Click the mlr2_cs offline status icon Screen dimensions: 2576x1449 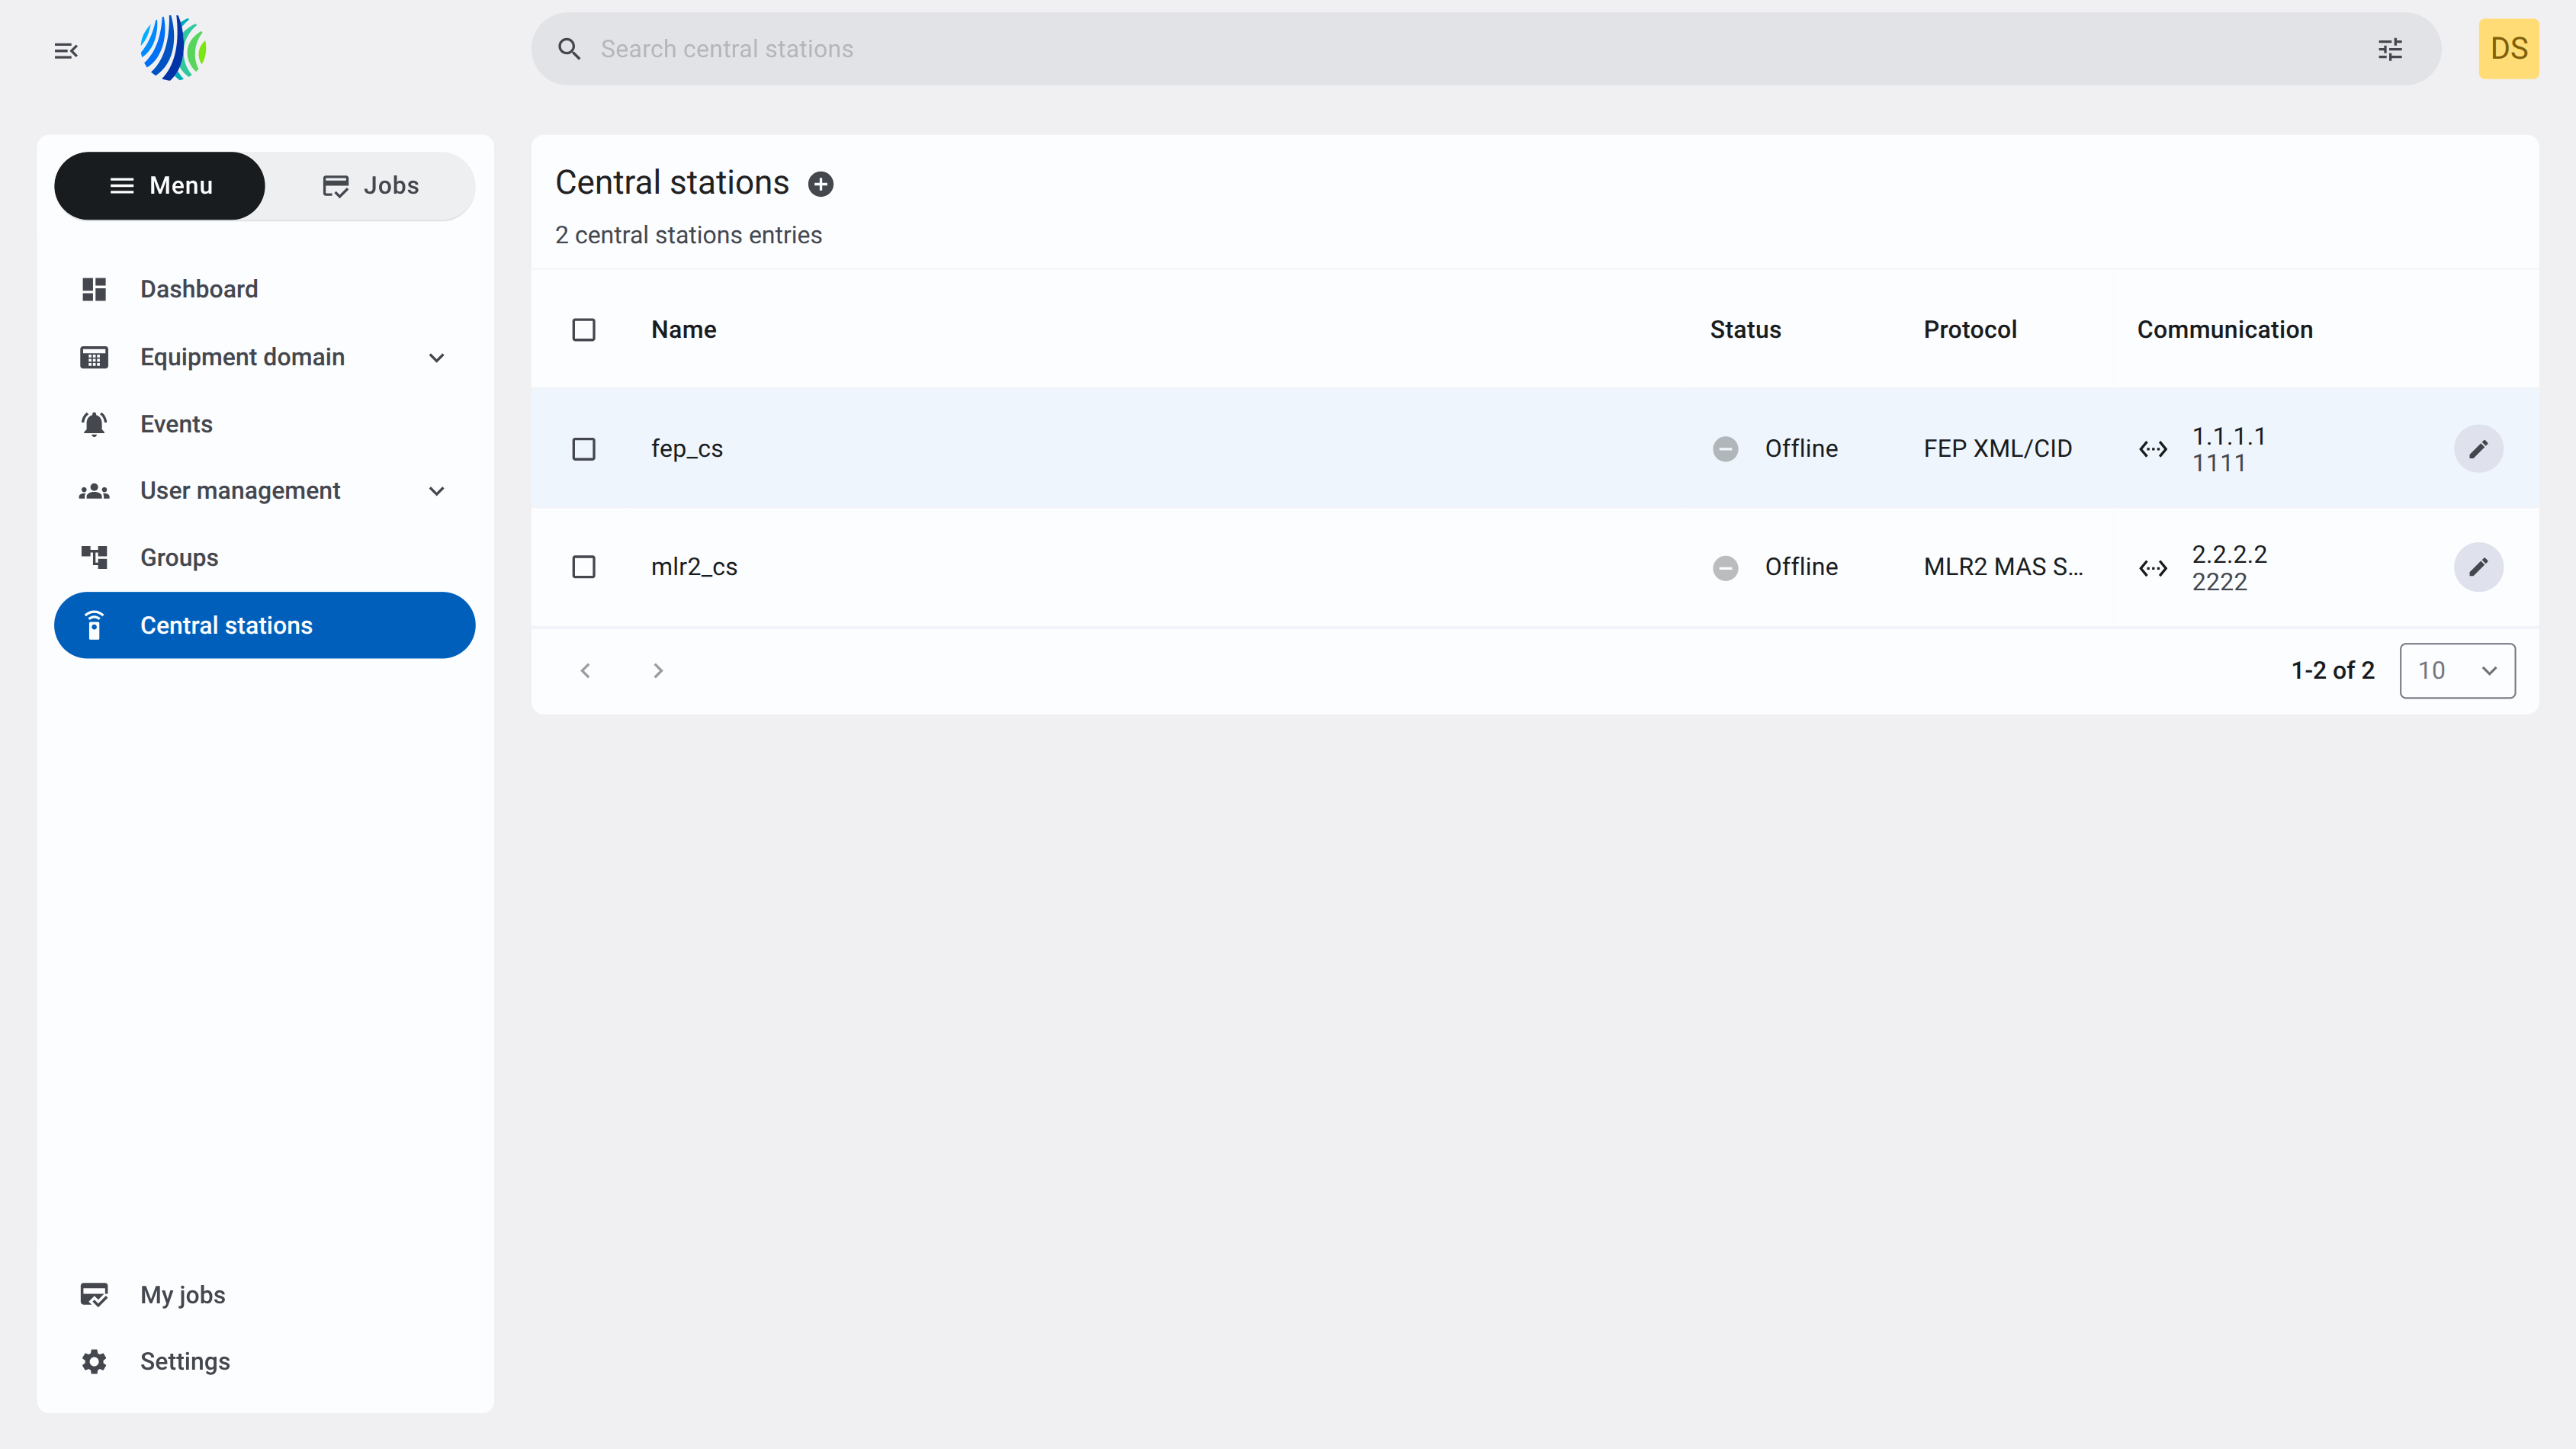coord(1725,567)
